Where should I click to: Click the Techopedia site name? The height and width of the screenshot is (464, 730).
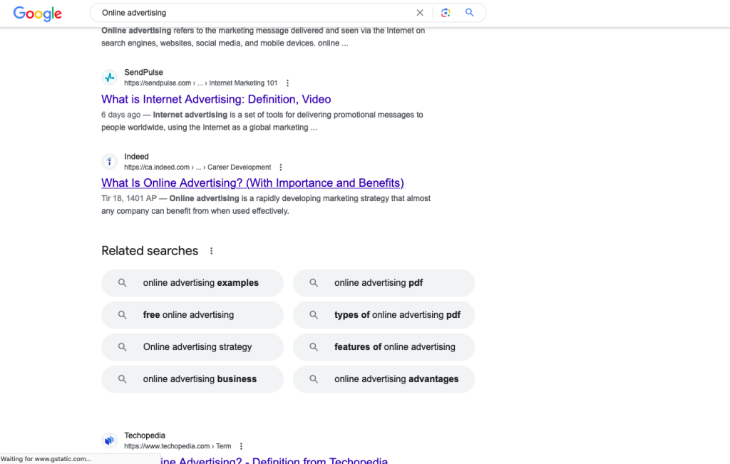coord(145,435)
